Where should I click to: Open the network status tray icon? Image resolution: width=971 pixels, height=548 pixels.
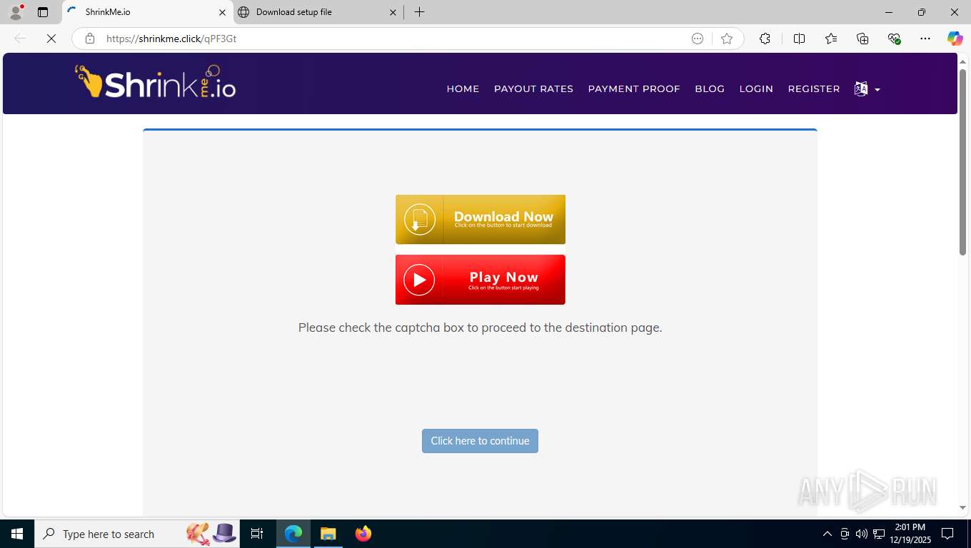pos(879,534)
